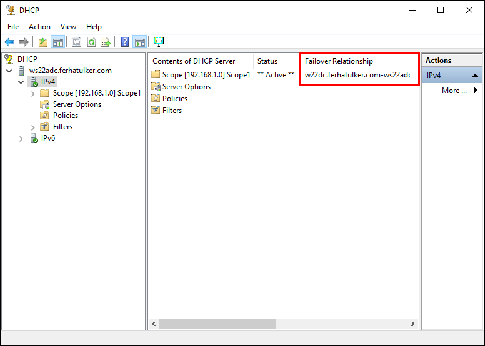Click w22dc.ferhatulker.com-ws22adc failover cell
The height and width of the screenshot is (346, 485).
(358, 75)
